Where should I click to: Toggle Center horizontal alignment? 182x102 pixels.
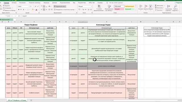[44, 10]
